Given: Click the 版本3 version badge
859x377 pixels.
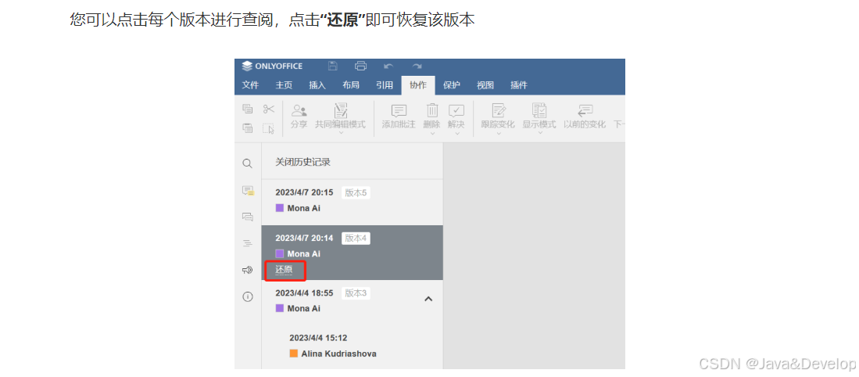Looking at the screenshot, I should 356,293.
